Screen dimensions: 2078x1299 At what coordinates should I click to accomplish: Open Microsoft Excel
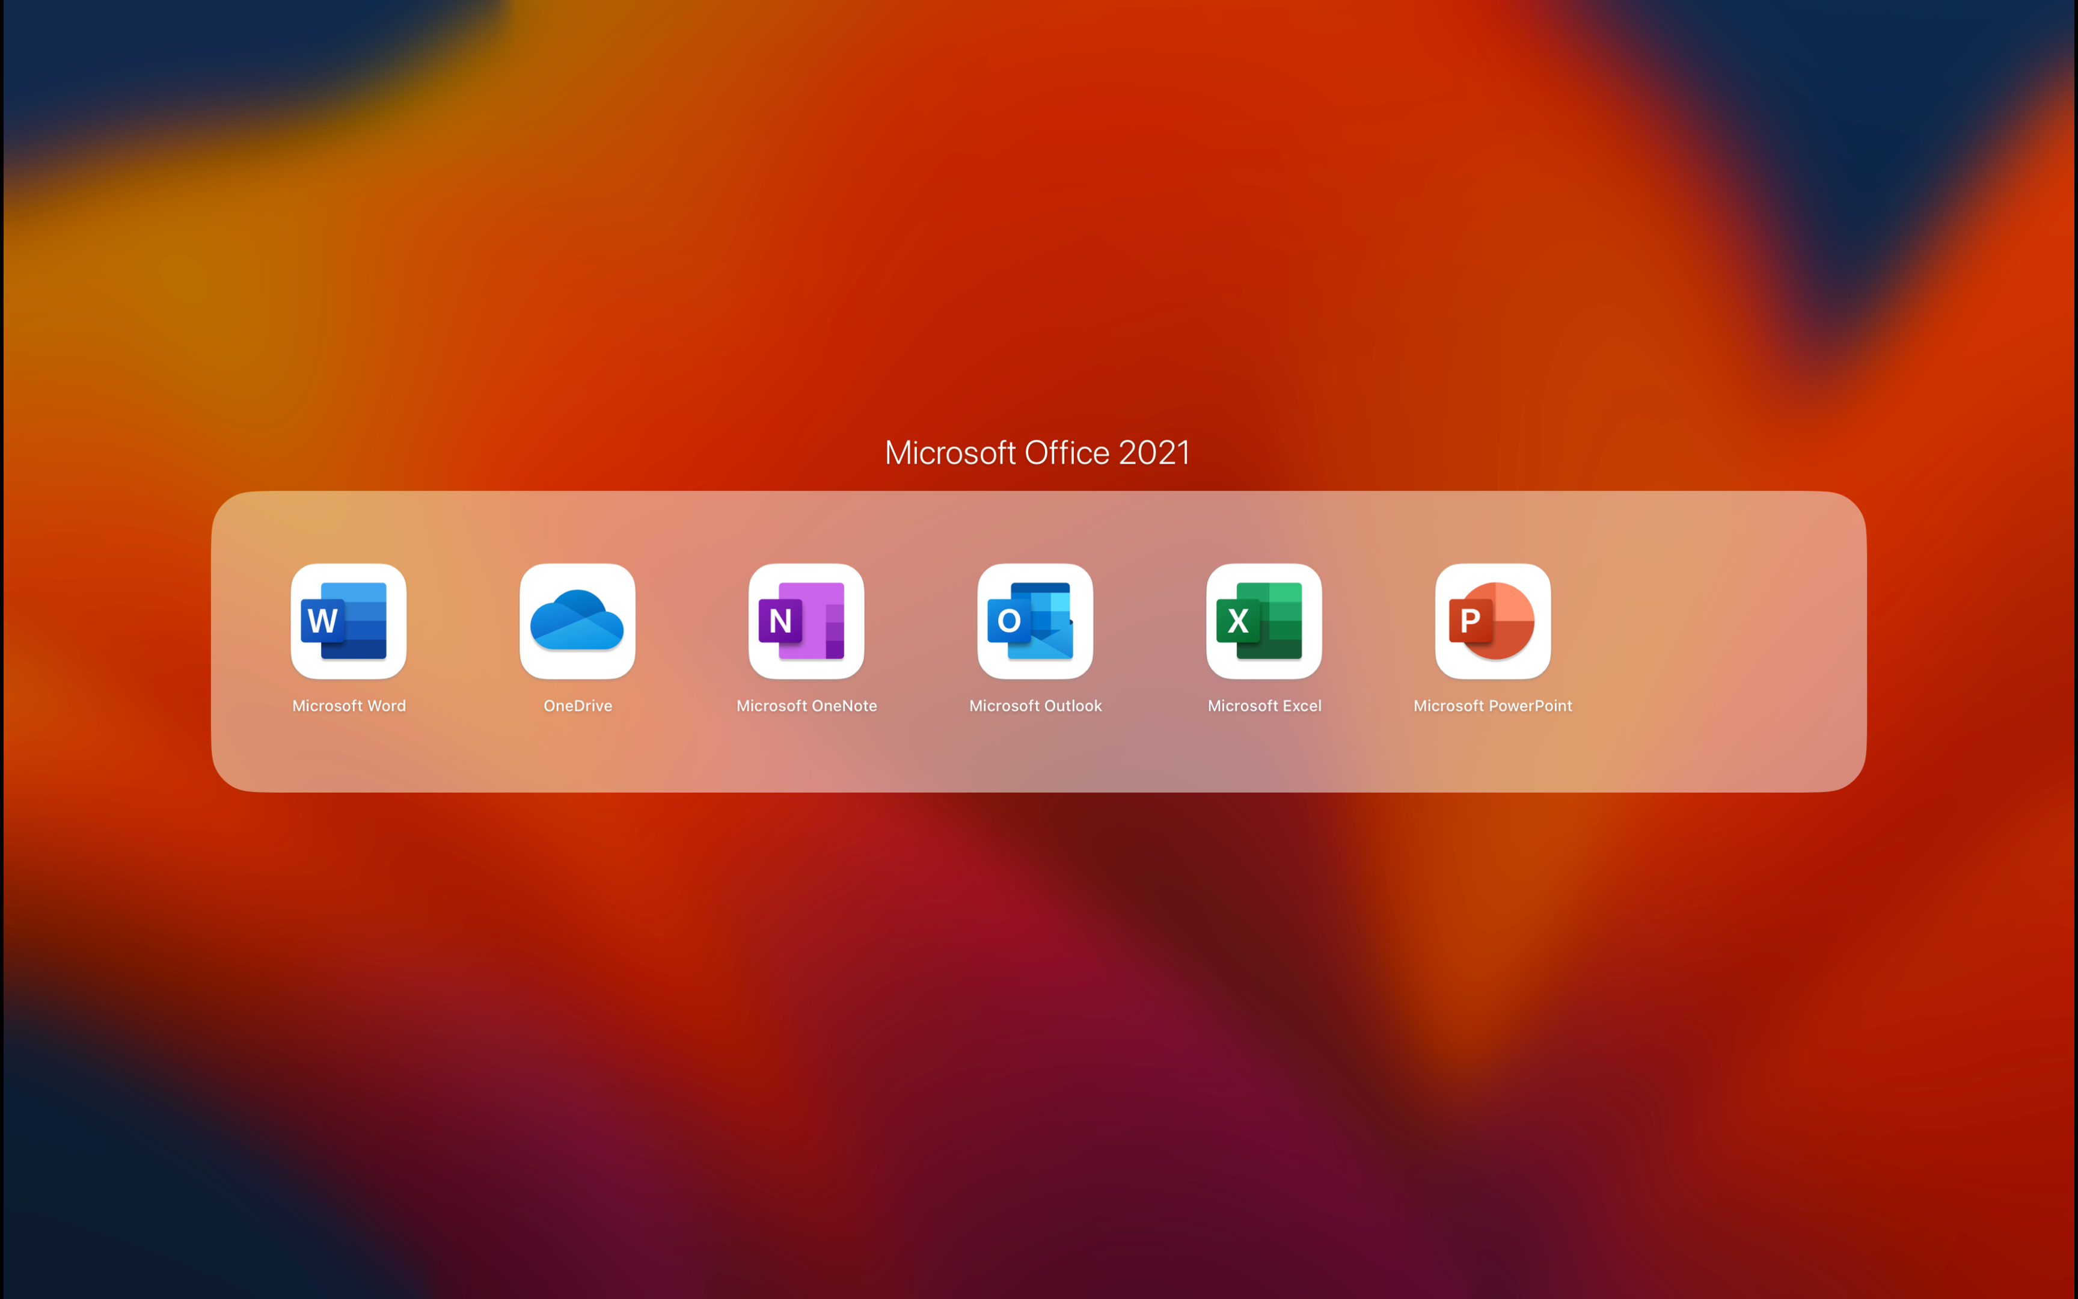[x=1263, y=622]
